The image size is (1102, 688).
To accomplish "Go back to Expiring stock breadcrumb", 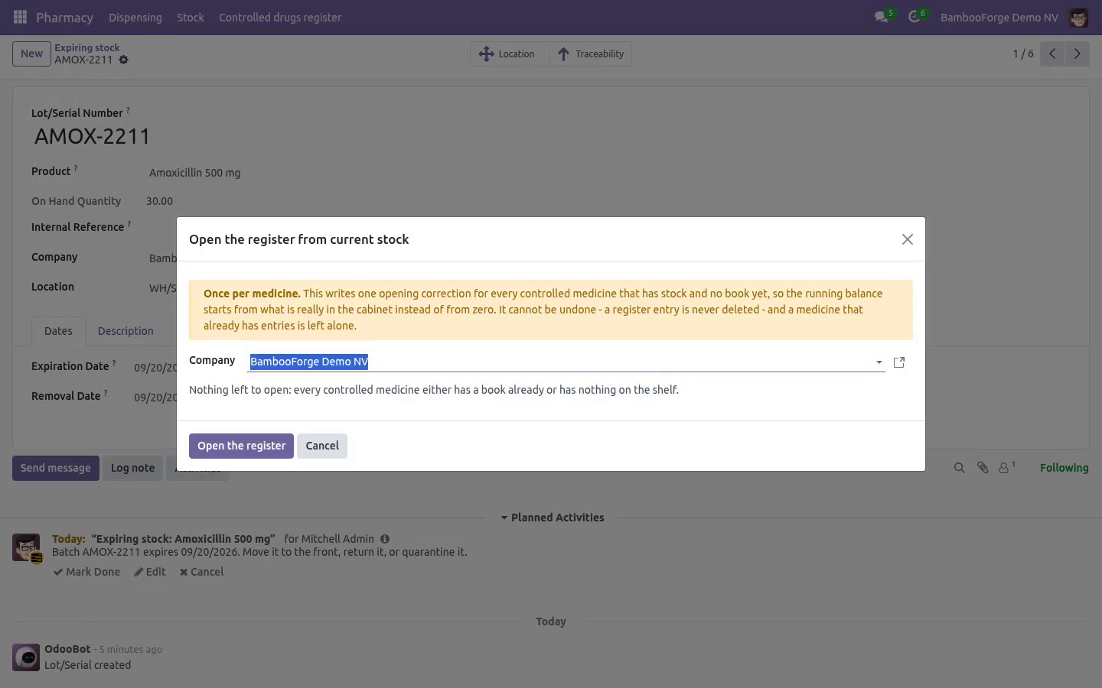I will 87,47.
